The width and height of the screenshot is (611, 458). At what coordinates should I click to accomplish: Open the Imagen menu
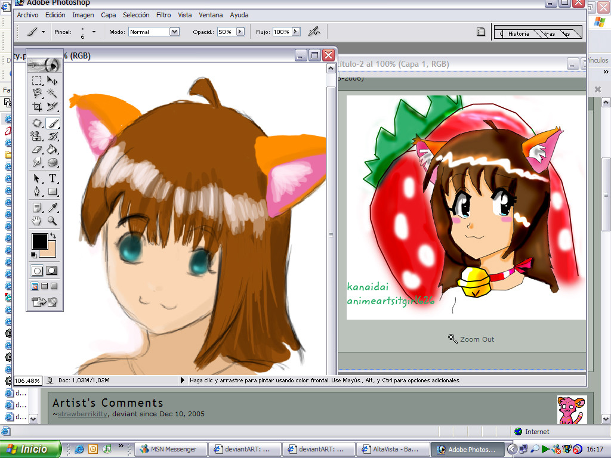[x=83, y=15]
